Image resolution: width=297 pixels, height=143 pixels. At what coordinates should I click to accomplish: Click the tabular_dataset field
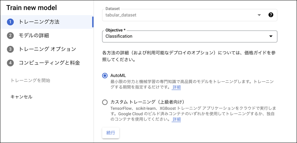pyautogui.click(x=178, y=15)
